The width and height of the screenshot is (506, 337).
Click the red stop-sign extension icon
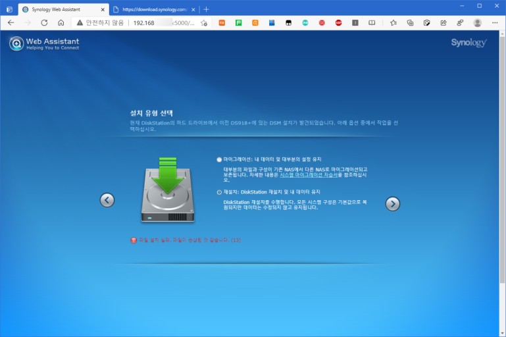point(322,22)
